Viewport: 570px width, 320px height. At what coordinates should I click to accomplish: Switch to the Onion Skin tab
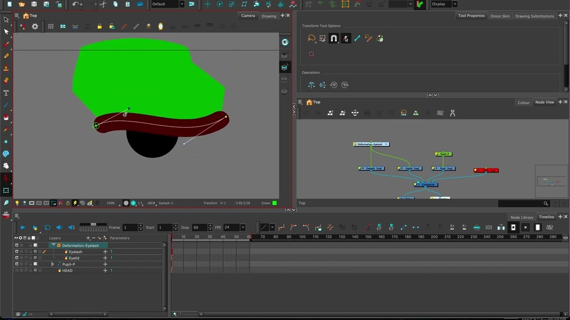(x=500, y=16)
